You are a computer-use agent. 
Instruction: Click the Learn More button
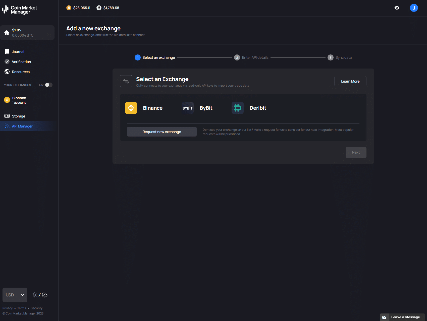pyautogui.click(x=350, y=81)
